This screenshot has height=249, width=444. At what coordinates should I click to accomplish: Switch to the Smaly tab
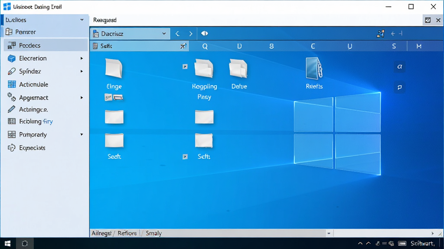pos(153,233)
